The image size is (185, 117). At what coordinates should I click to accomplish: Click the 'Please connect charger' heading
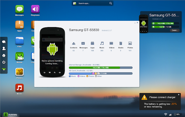click(x=162, y=97)
